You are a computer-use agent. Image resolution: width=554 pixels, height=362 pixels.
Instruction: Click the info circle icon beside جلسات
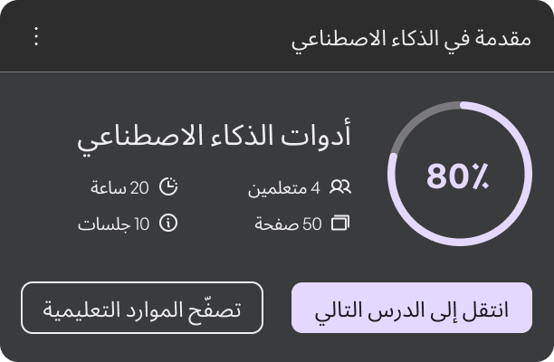pyautogui.click(x=168, y=224)
